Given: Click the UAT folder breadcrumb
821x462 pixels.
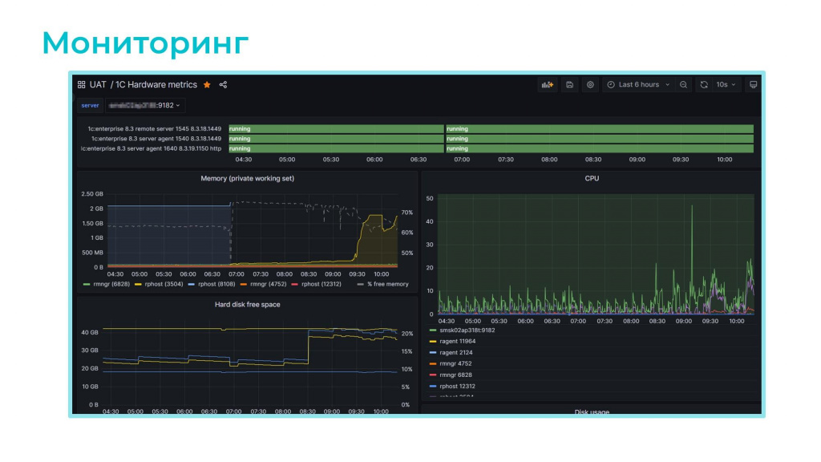Looking at the screenshot, I should [x=98, y=85].
